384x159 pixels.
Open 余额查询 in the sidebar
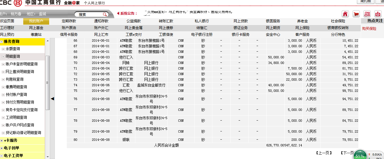[x=13, y=49]
